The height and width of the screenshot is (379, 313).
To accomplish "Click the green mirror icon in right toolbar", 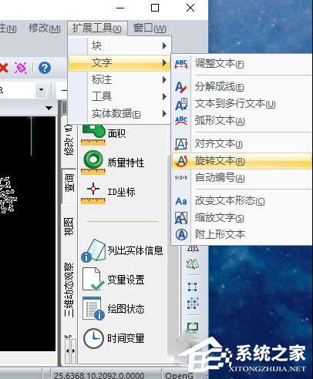I will pyautogui.click(x=193, y=263).
